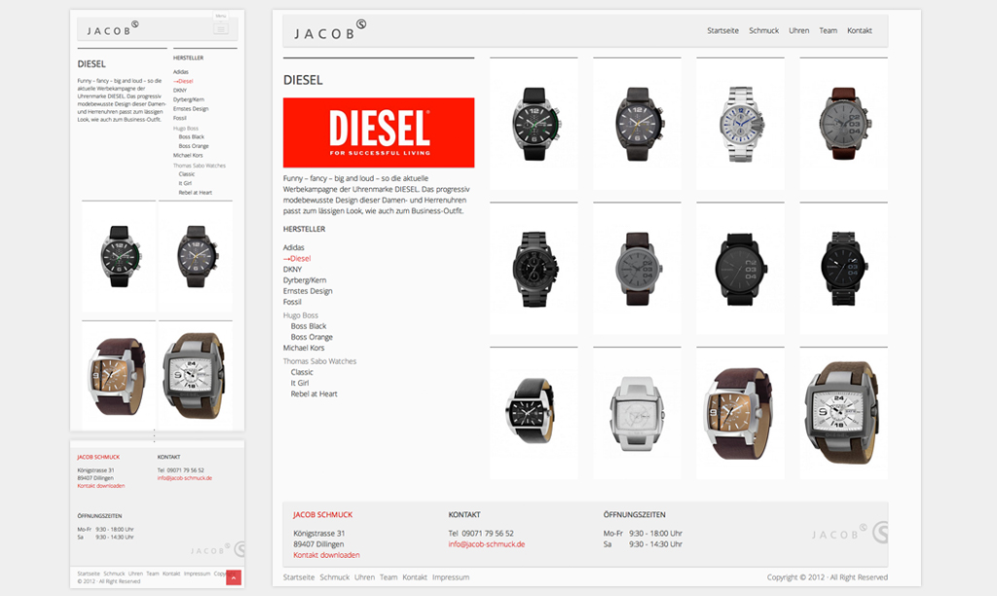Open Rebel at Heart under Thomas Sabo

pyautogui.click(x=314, y=393)
